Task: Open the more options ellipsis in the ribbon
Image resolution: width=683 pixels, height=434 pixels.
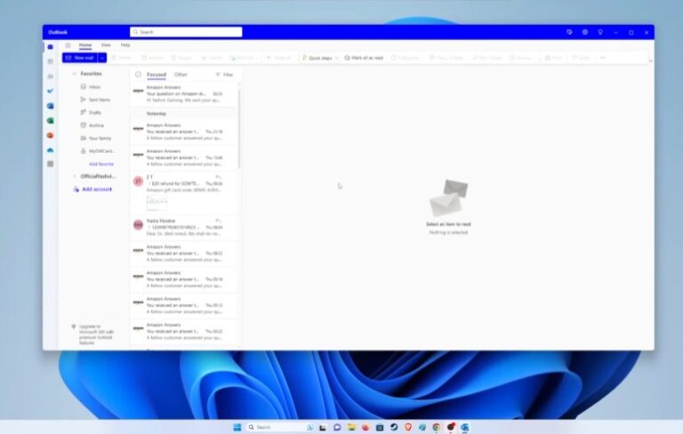Action: (x=603, y=58)
